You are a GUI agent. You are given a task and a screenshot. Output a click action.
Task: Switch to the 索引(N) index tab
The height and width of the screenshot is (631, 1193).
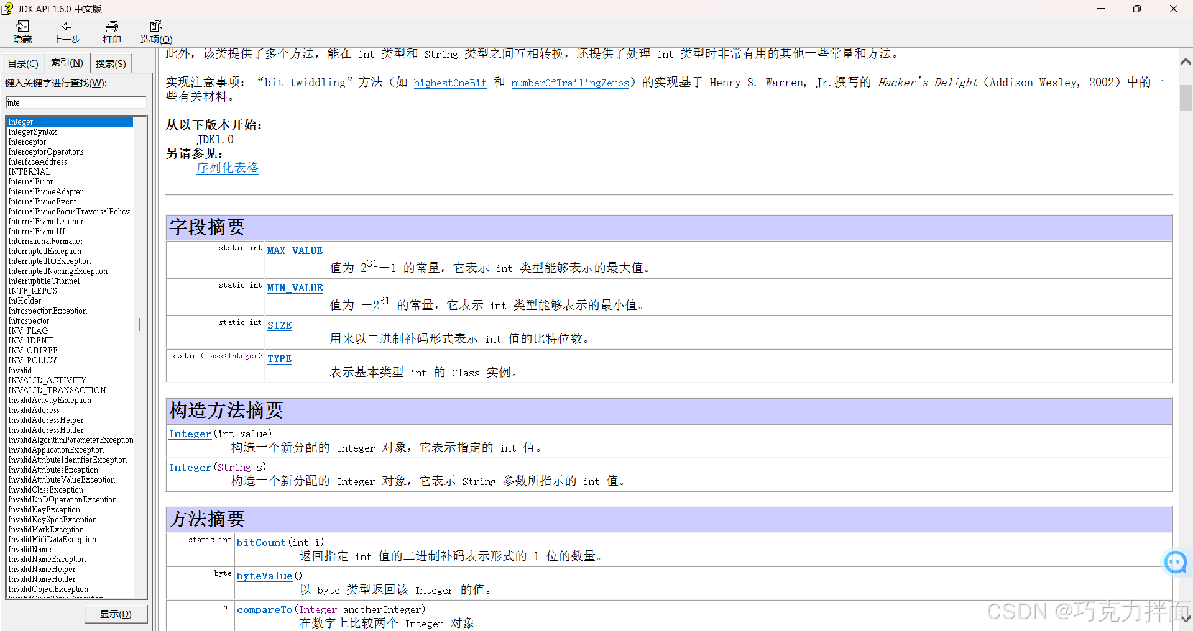67,63
